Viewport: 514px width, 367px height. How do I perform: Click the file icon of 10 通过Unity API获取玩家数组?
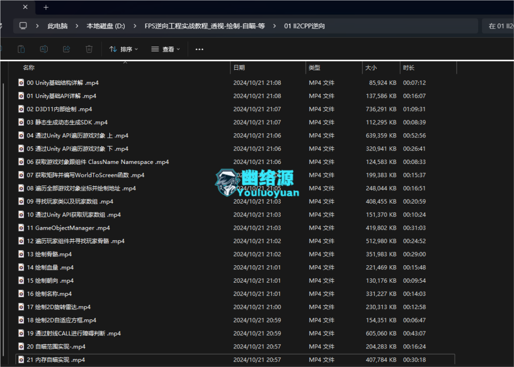21,215
